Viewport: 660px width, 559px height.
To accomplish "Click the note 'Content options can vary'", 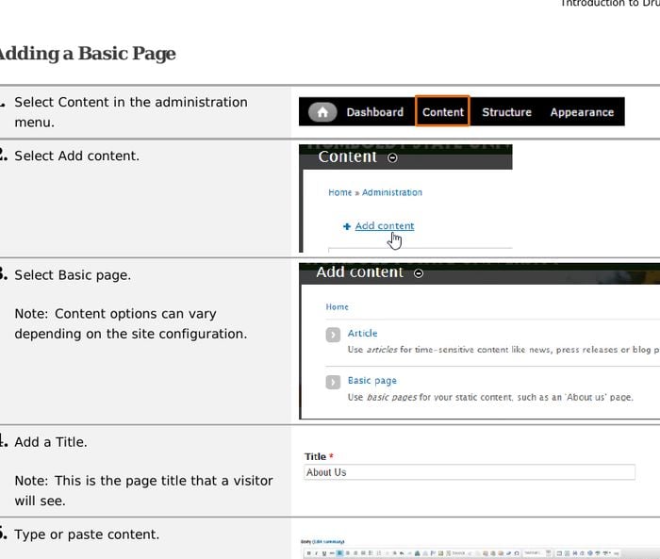I will tap(130, 323).
